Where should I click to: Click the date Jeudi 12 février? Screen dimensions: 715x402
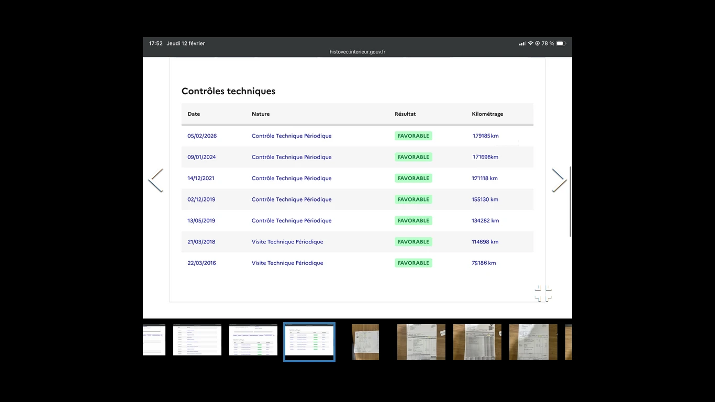(x=186, y=43)
